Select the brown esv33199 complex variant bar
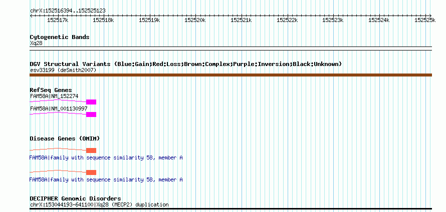 pyautogui.click(x=231, y=75)
